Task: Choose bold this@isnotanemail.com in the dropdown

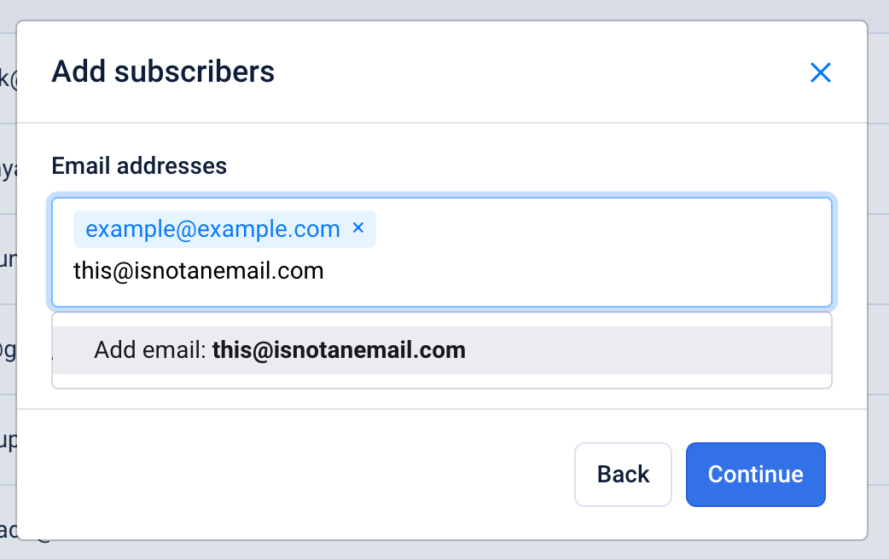Action: 339,350
